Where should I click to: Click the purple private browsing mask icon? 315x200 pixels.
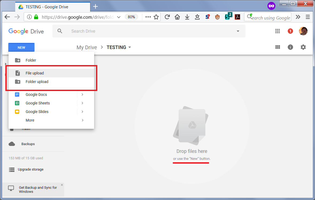pyautogui.click(x=271, y=6)
